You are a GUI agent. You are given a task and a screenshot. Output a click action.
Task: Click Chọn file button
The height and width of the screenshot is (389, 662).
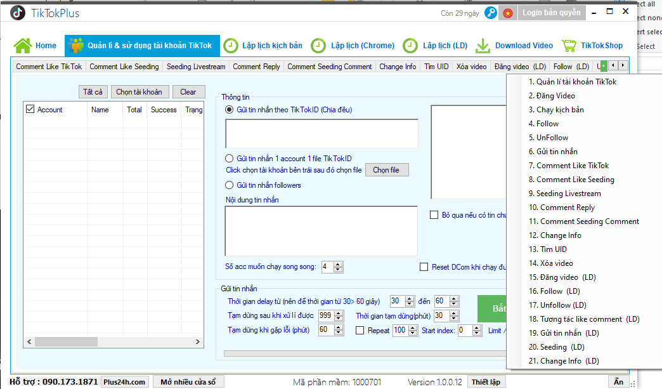coord(386,170)
